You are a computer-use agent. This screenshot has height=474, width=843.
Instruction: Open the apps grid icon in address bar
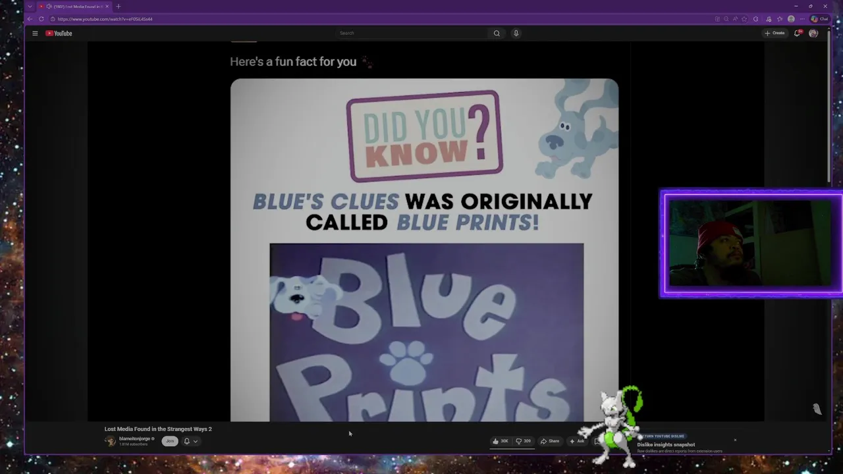(x=717, y=19)
